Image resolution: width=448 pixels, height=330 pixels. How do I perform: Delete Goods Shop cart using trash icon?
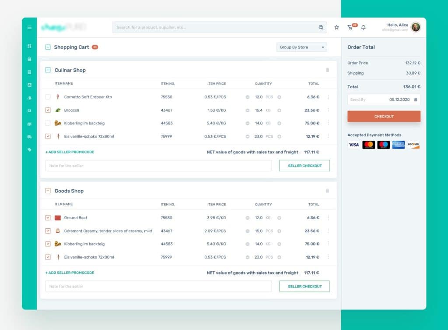click(x=327, y=191)
